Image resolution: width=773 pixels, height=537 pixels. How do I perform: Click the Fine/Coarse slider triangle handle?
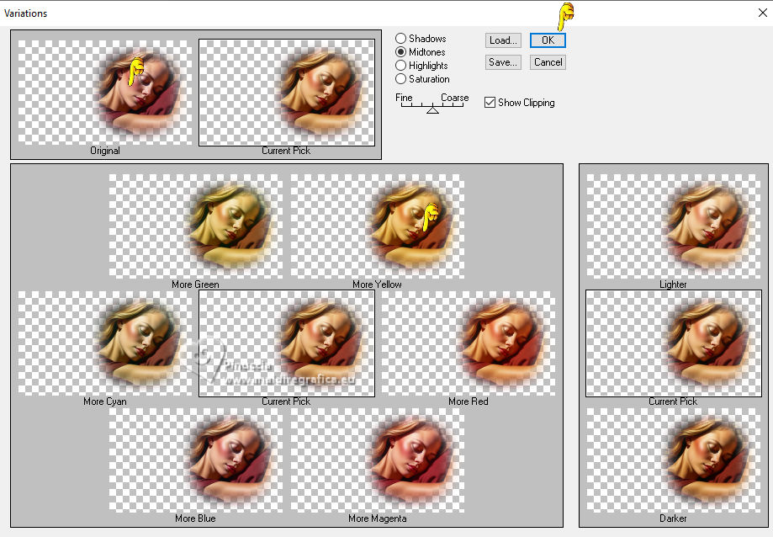tap(433, 110)
